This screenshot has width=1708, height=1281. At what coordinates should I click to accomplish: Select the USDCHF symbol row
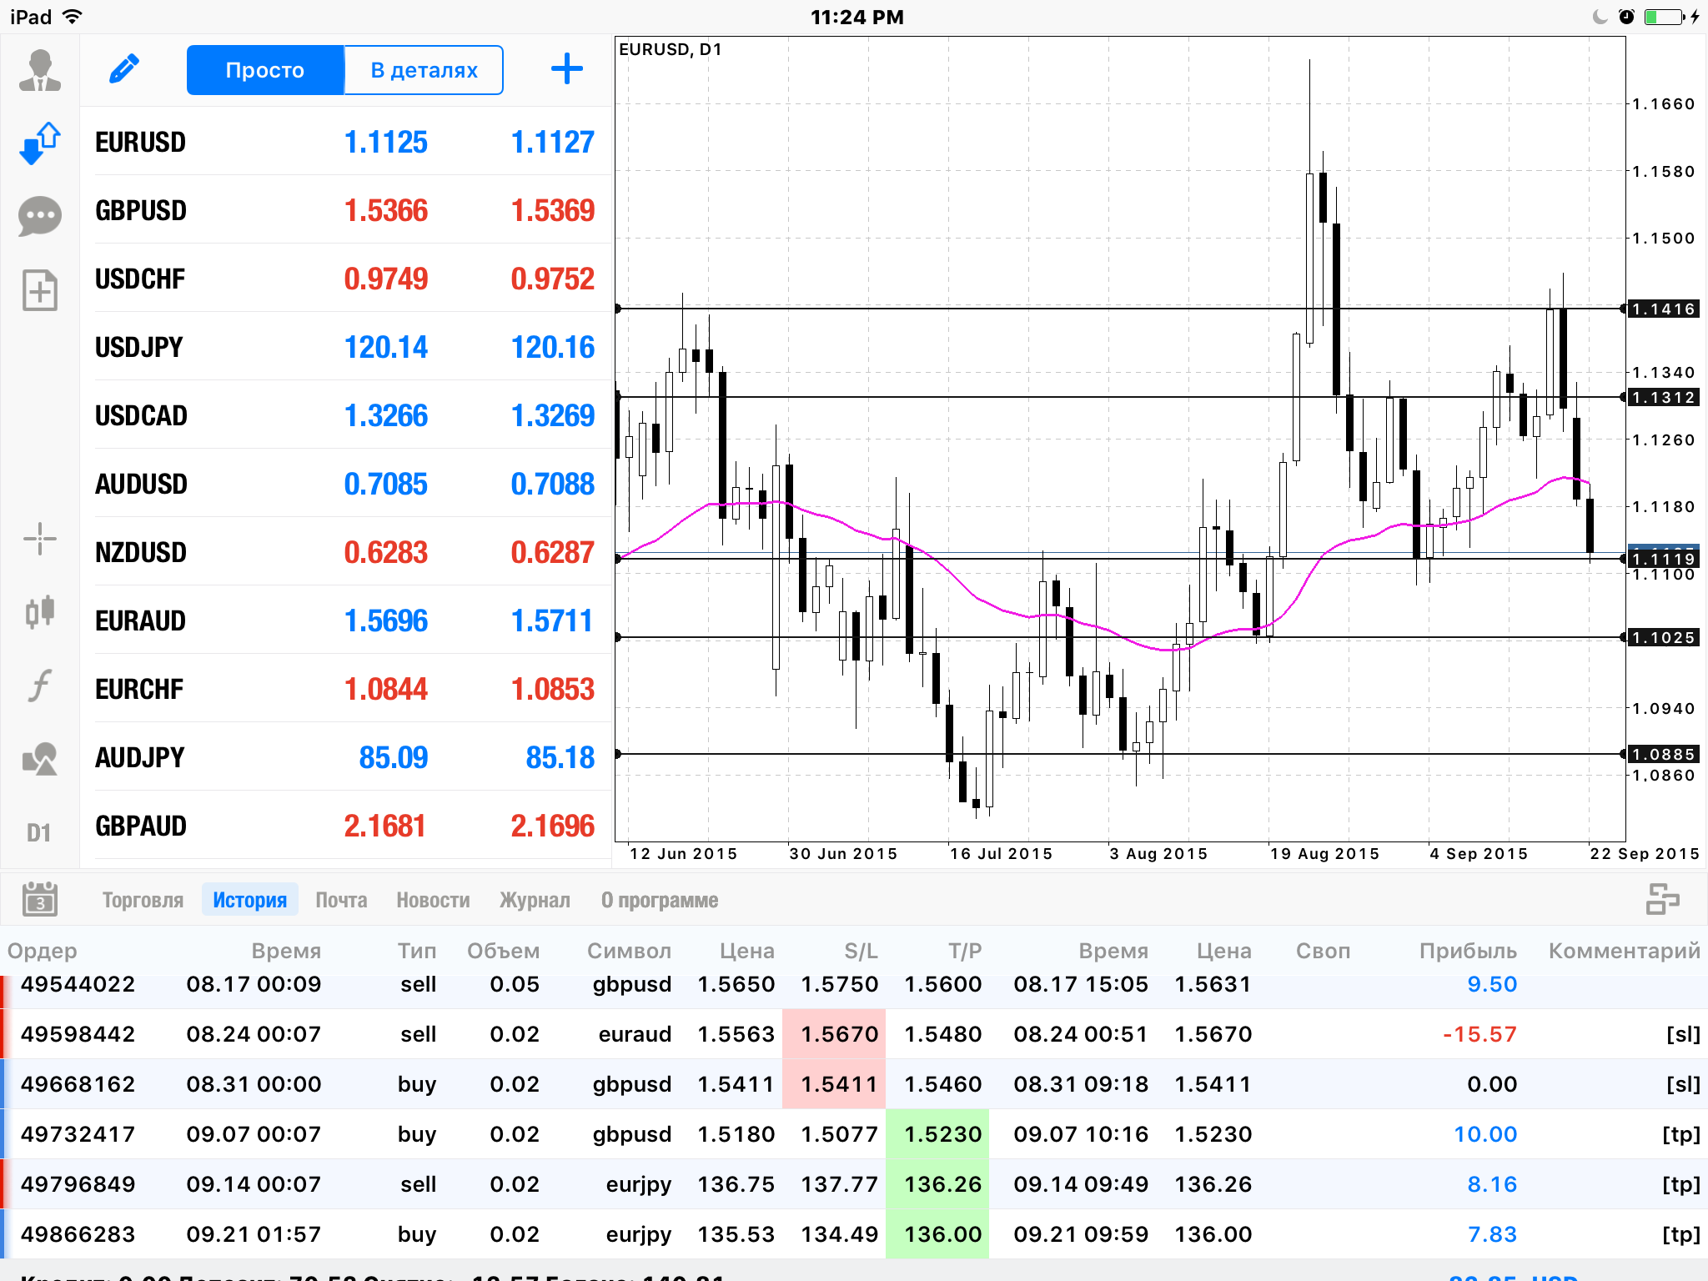(x=345, y=279)
